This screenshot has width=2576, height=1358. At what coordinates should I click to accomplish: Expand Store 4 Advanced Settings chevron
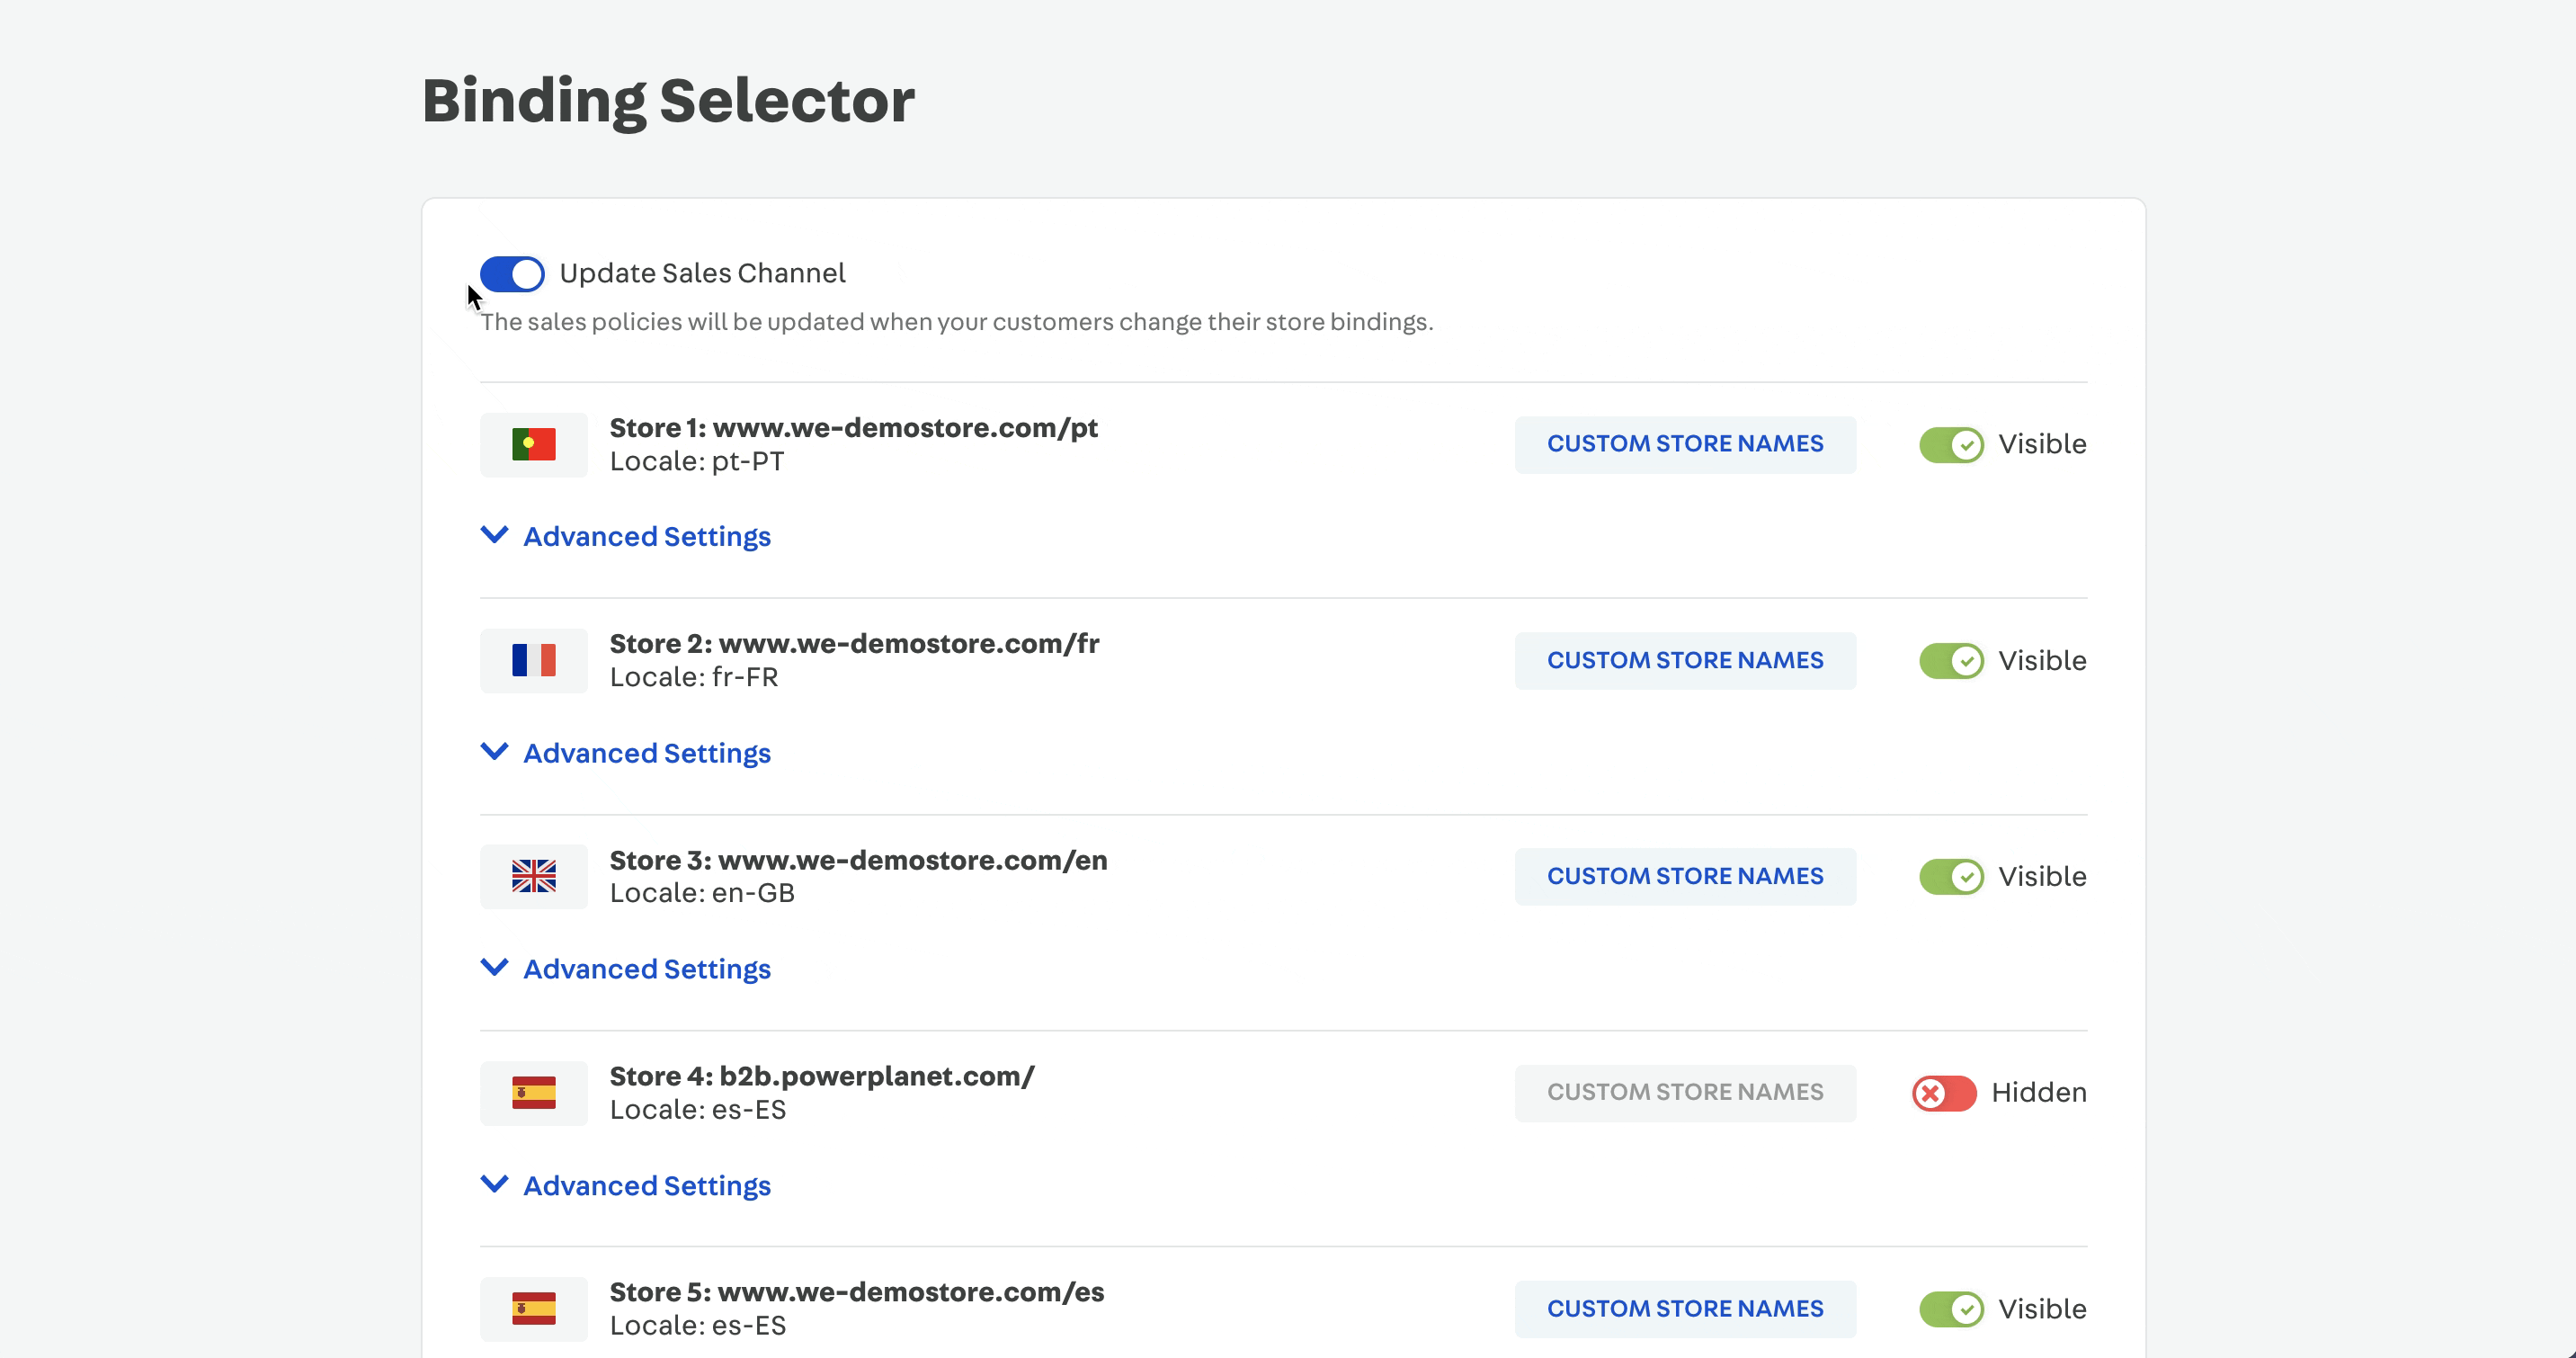[495, 1184]
